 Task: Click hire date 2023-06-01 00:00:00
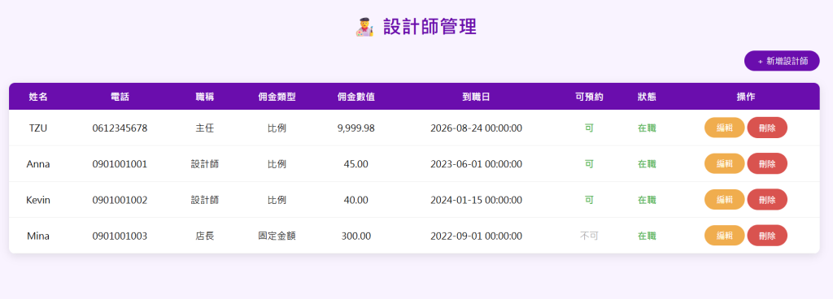[x=476, y=164]
